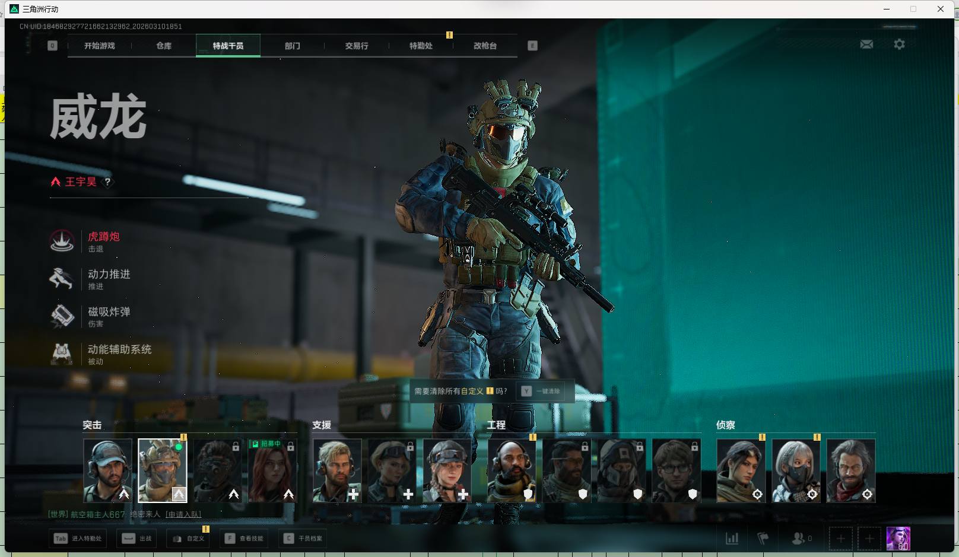This screenshot has height=557, width=959.
Task: Open game settings via the gear icon
Action: click(x=899, y=44)
